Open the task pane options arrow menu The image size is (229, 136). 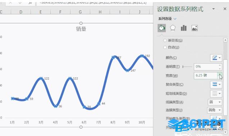point(214,9)
